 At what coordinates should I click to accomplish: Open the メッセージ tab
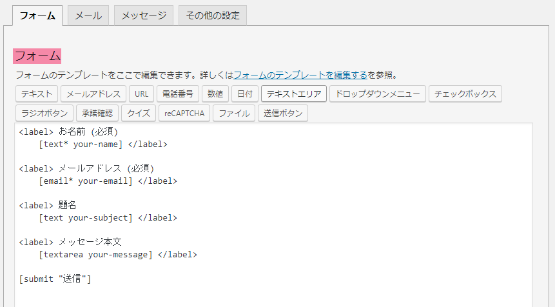(x=144, y=15)
